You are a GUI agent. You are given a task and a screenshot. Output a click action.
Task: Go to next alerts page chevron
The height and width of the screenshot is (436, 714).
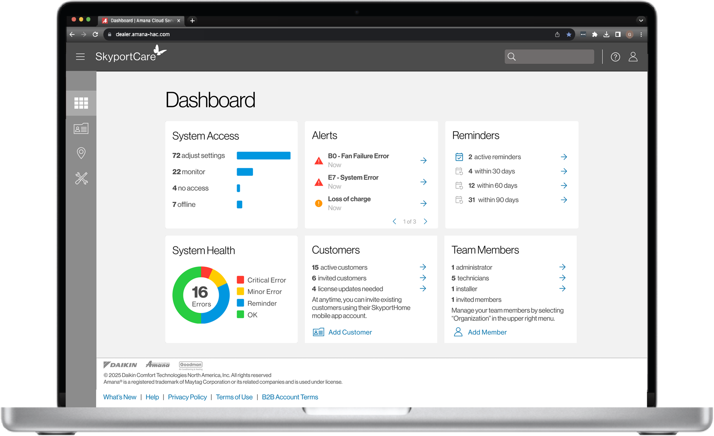pos(426,221)
